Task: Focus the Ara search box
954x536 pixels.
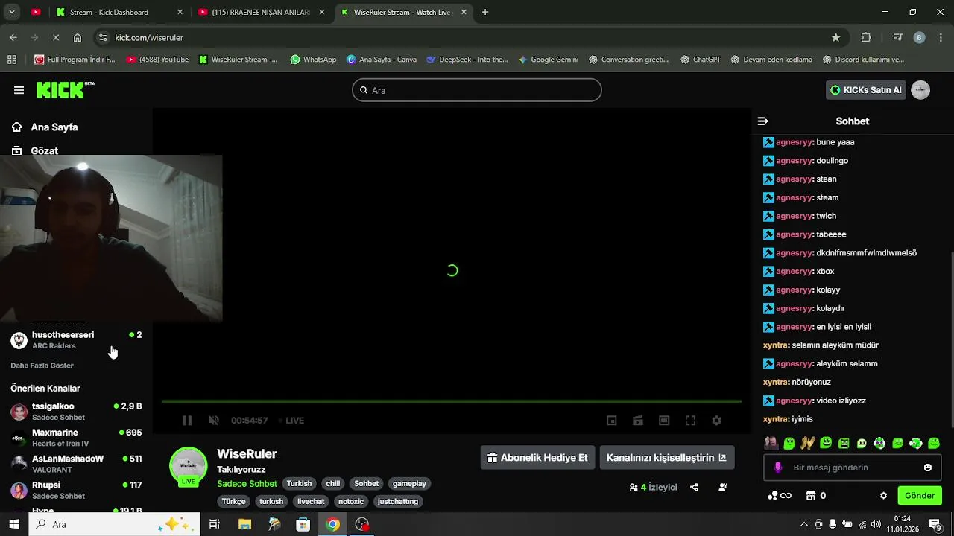Action: point(477,90)
